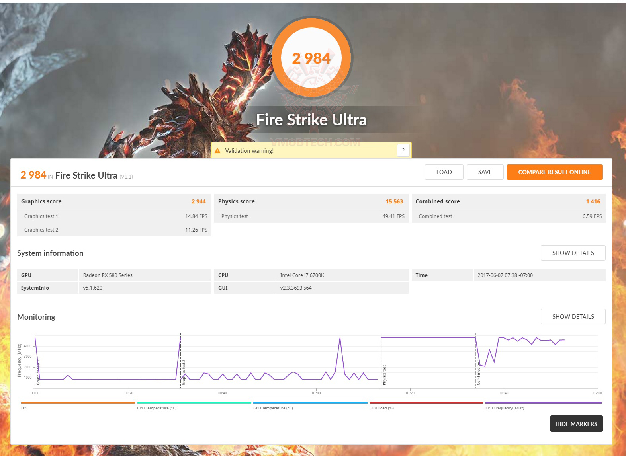Select the Graphics test 2 row

(114, 230)
